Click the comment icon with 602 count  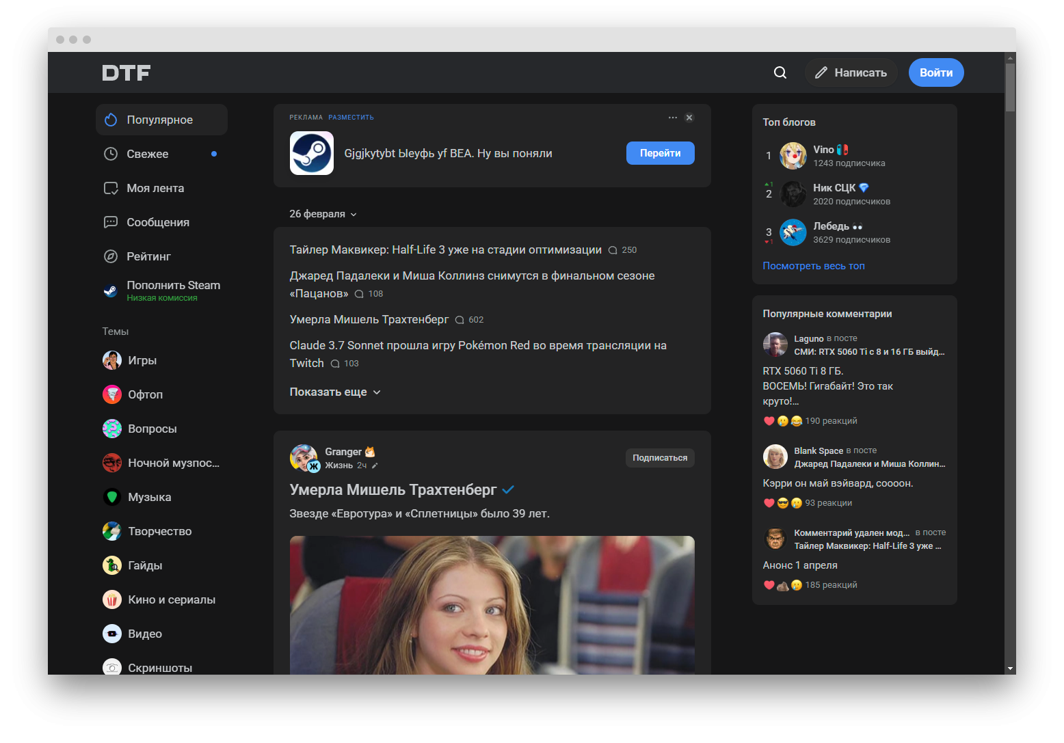(460, 320)
